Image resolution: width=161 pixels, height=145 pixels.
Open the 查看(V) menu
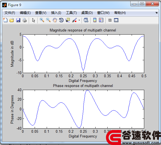pos(41,13)
